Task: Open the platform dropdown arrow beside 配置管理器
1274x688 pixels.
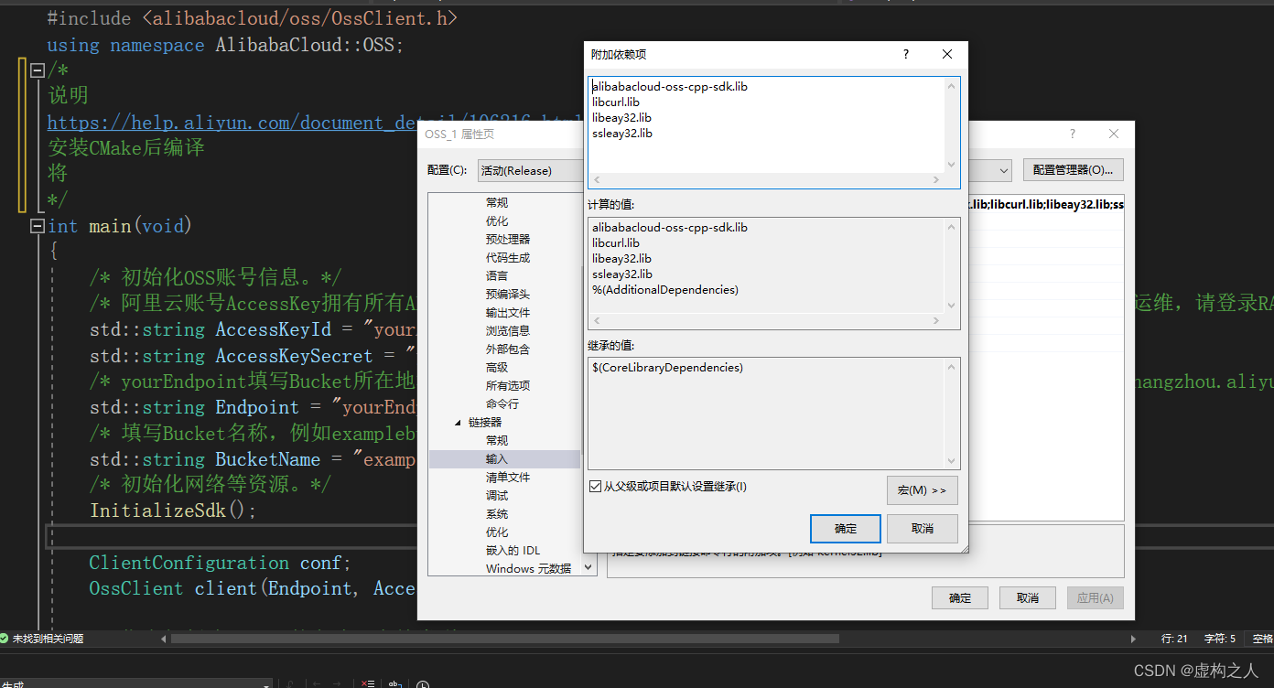Action: tap(1004, 170)
